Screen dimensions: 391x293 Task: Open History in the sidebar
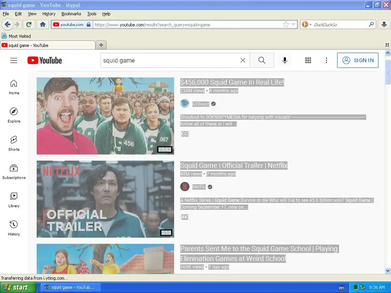(x=14, y=228)
